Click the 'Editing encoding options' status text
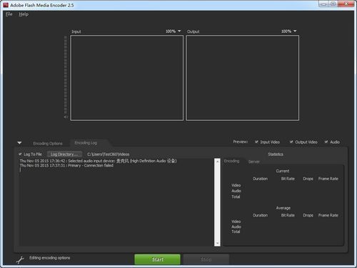357x268 pixels. 50,258
